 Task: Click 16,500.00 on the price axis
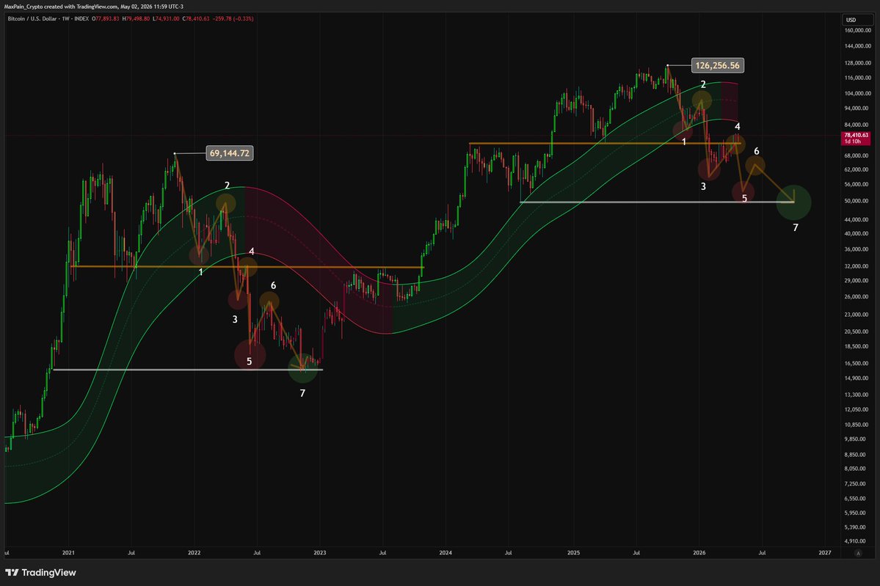[857, 363]
